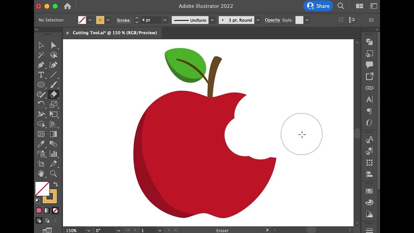Choose the Shape Builder tool
Image resolution: width=414 pixels, height=233 pixels.
click(41, 124)
